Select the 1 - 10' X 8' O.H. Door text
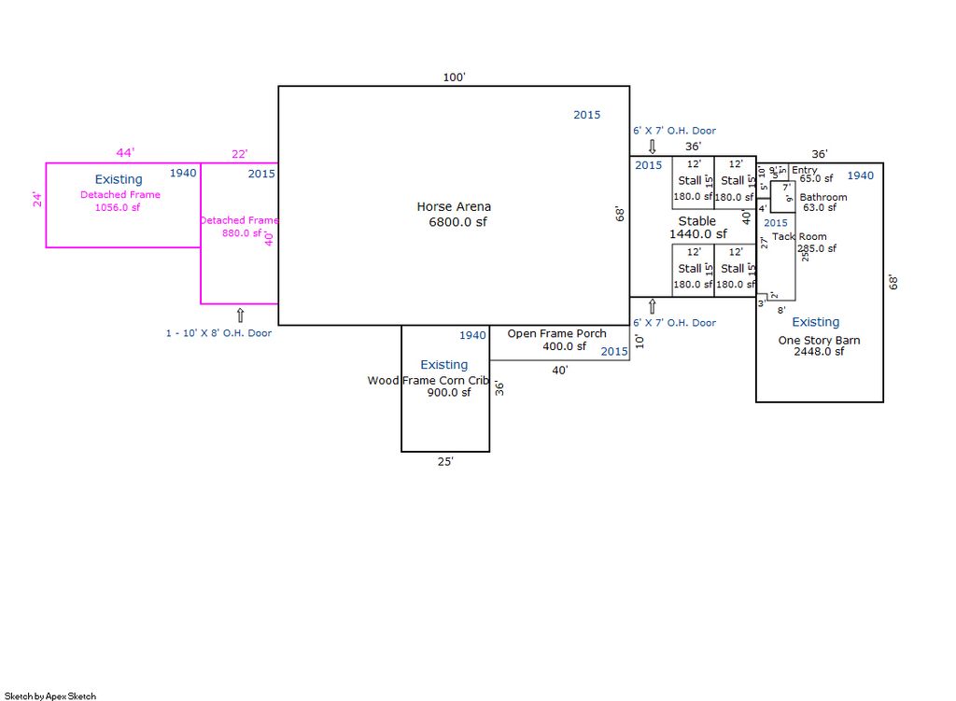956x701 pixels. click(218, 333)
